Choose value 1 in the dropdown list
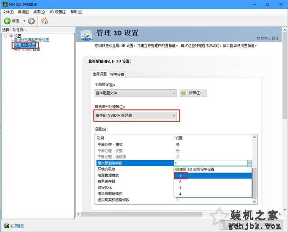Image resolution: width=288 pixels, height=232 pixels. click(x=213, y=176)
